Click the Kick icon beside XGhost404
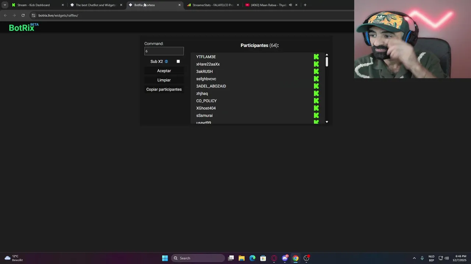Image resolution: width=471 pixels, height=264 pixels. [x=316, y=108]
